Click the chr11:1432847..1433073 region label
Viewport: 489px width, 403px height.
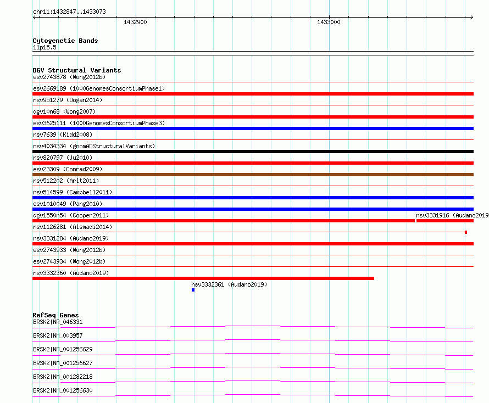click(x=69, y=12)
